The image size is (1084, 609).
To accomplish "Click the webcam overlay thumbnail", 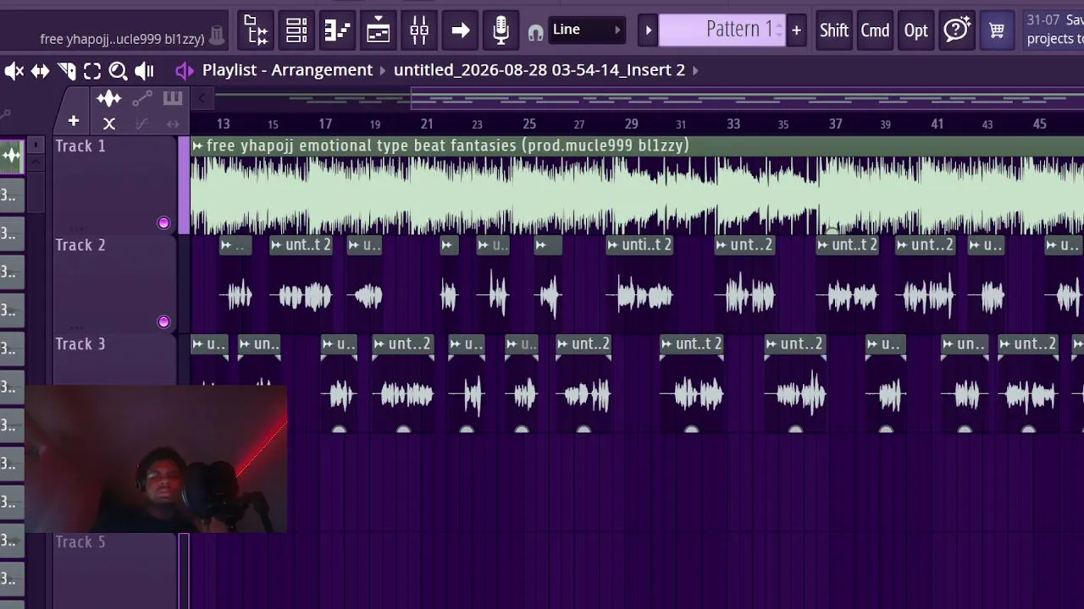I will coord(156,459).
